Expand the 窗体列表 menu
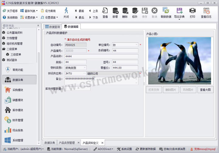Viewport: 219px width, 153px height. pyautogui.click(x=37, y=11)
